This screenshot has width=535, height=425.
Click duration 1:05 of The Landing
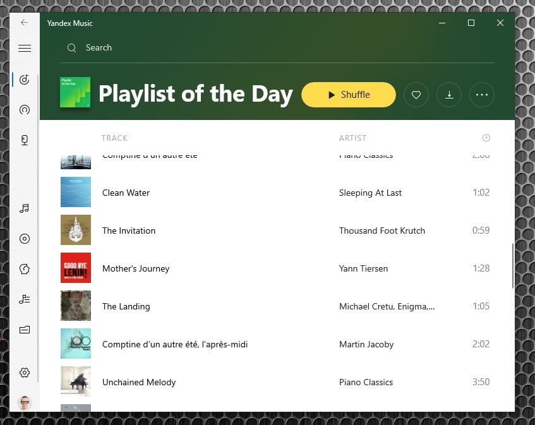[x=481, y=306]
